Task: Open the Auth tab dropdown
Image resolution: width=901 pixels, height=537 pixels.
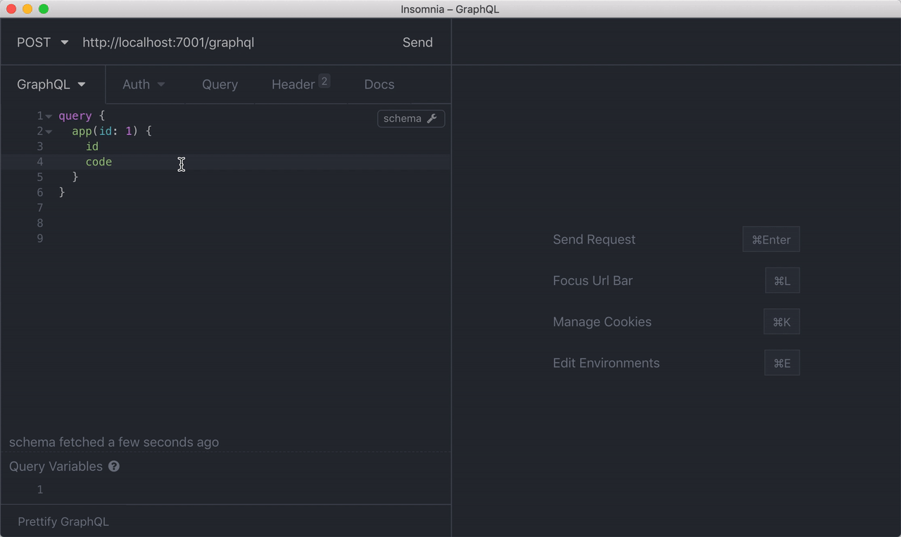Action: pyautogui.click(x=144, y=84)
